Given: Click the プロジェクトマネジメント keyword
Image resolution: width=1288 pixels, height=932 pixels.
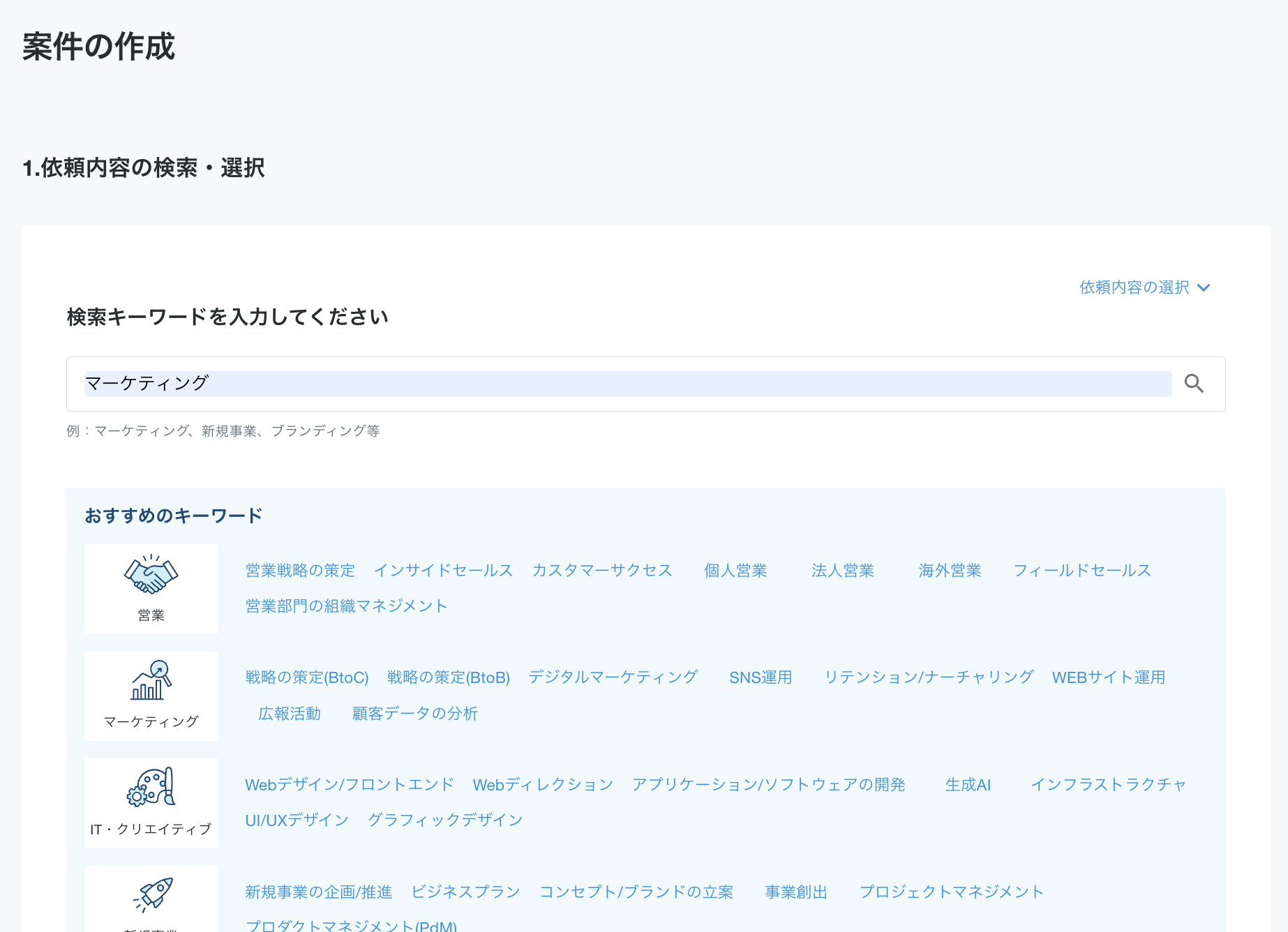Looking at the screenshot, I should click(952, 892).
